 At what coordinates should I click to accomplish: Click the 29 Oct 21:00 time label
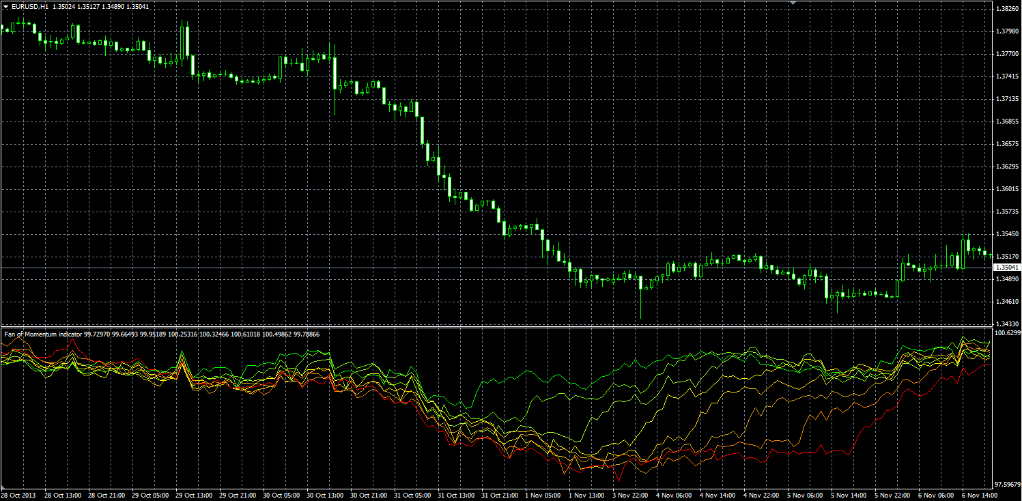(x=238, y=495)
